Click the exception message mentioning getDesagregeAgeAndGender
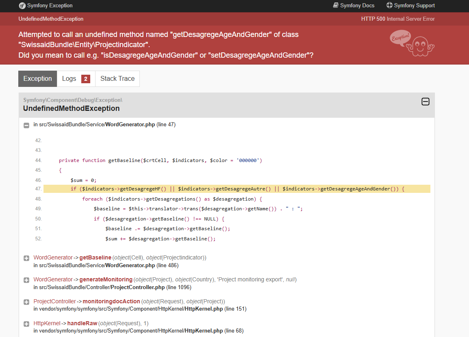 coord(159,39)
